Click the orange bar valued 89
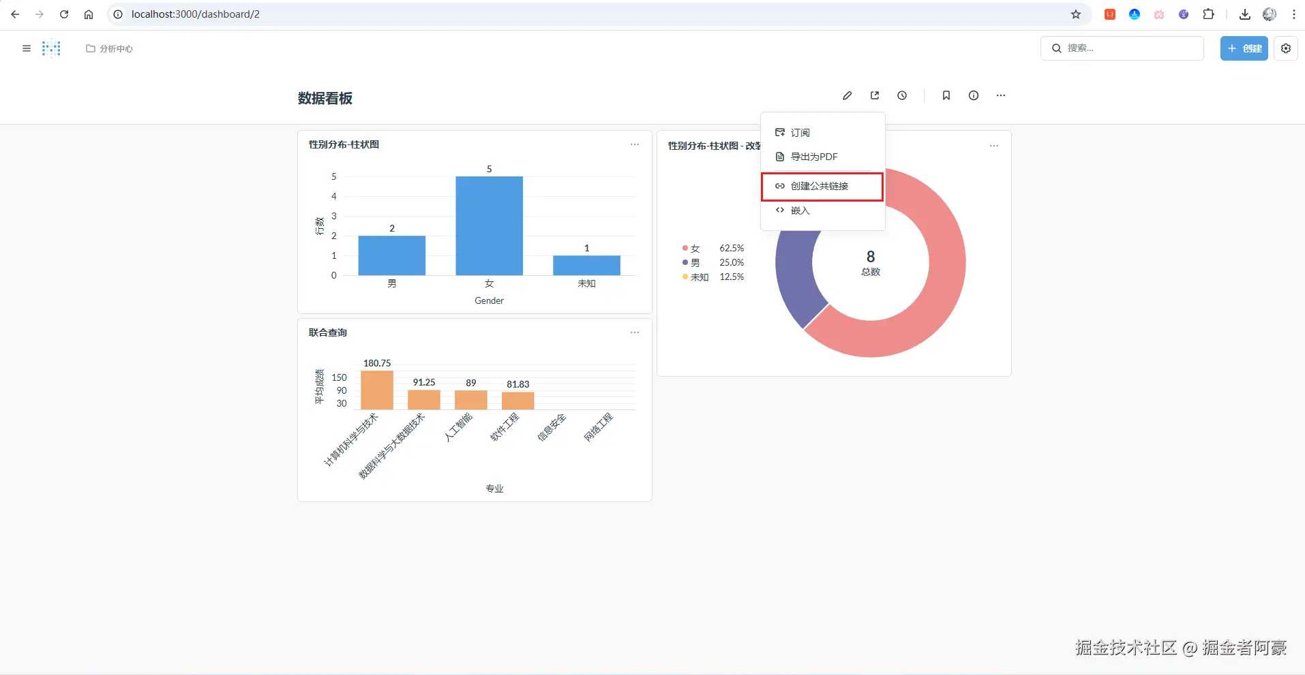 471,400
